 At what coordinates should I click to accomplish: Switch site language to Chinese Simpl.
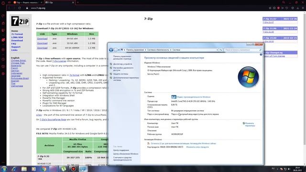pyautogui.click(x=18, y=61)
